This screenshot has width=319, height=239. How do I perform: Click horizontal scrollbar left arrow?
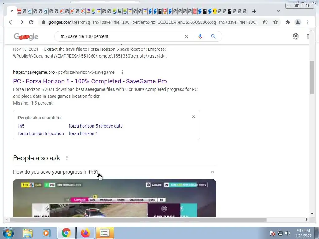[7, 219]
